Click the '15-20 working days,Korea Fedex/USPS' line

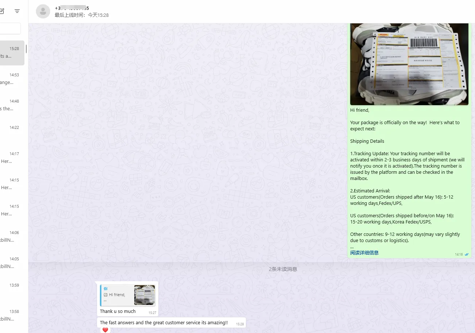click(x=391, y=222)
